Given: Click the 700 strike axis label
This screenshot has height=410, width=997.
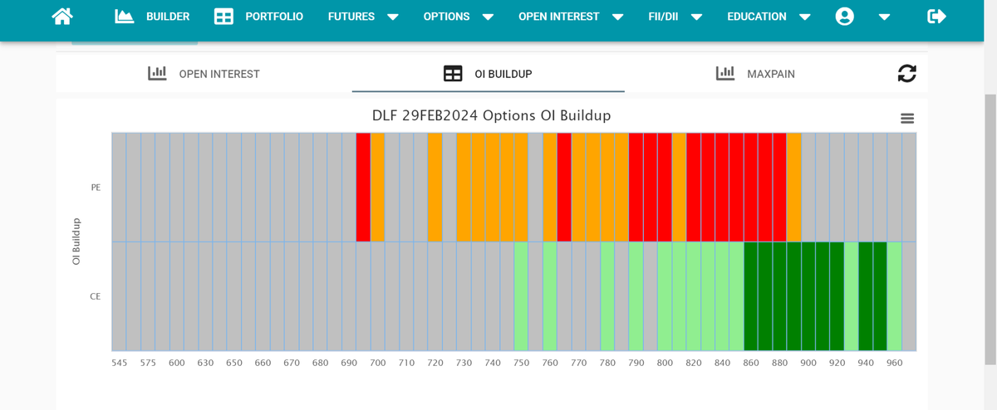Looking at the screenshot, I should (x=378, y=363).
